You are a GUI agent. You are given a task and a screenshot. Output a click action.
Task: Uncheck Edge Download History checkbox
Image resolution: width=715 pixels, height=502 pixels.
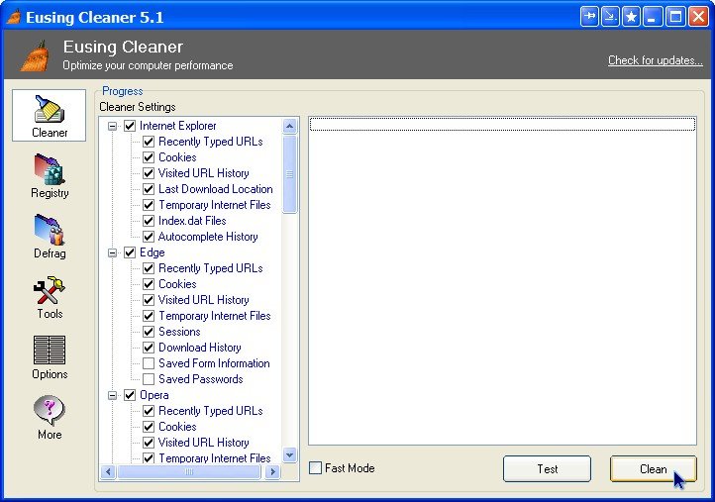click(x=149, y=348)
